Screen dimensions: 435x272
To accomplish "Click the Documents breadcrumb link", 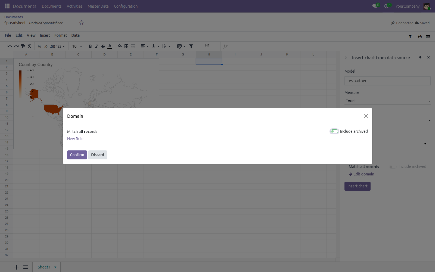I will [14, 17].
